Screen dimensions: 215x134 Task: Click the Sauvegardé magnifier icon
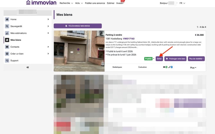tap(7, 26)
